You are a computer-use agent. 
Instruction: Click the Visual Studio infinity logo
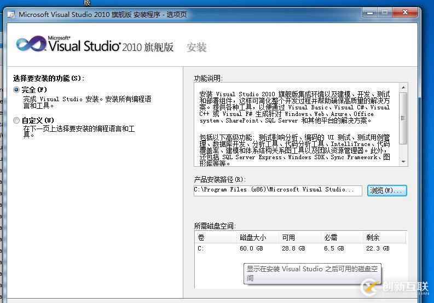[x=31, y=44]
